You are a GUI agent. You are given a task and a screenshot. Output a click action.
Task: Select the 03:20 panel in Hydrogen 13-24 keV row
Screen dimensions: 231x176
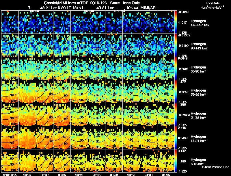[10, 138]
